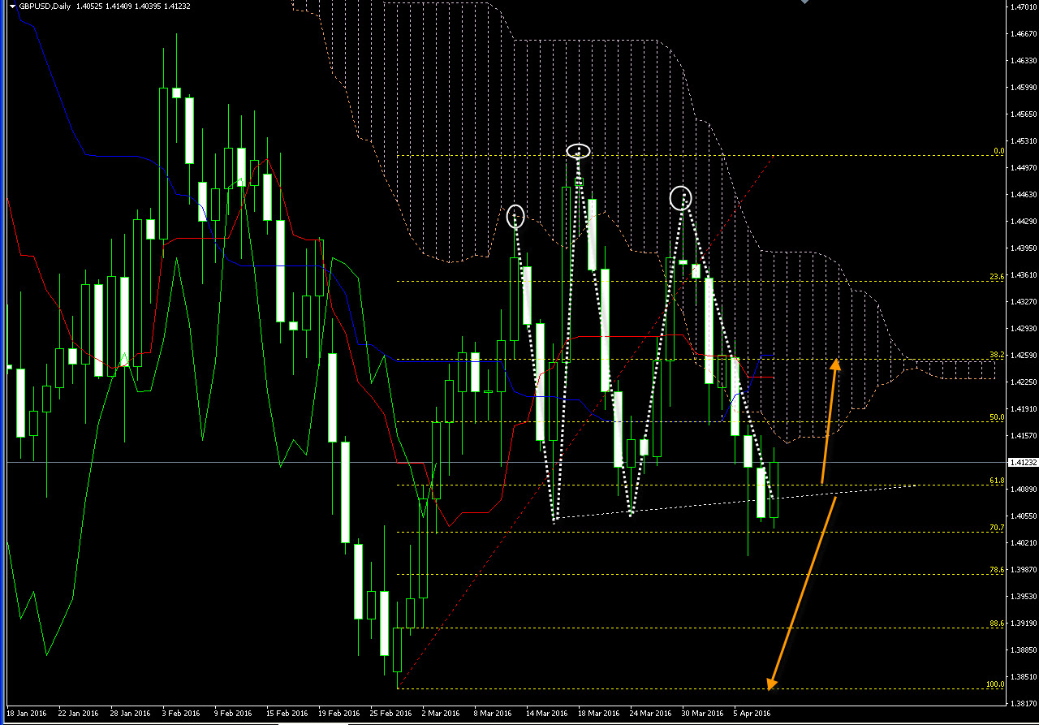
Task: Click price scale value 1.40890
Action: tap(1022, 490)
